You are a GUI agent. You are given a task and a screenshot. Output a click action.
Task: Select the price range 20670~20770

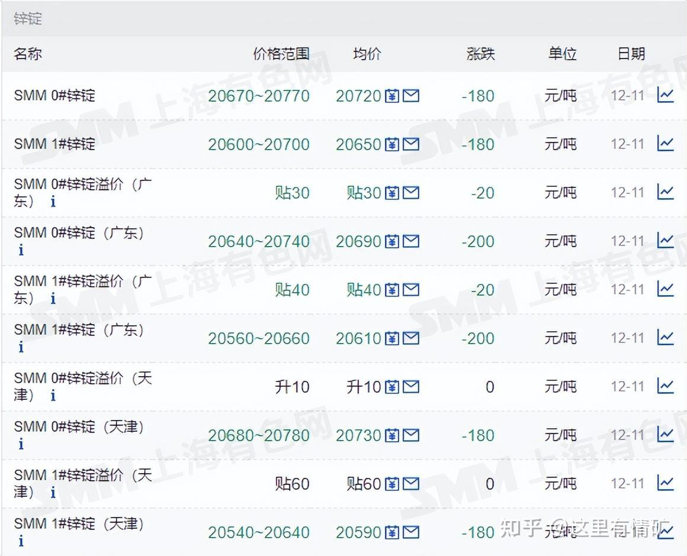[259, 95]
